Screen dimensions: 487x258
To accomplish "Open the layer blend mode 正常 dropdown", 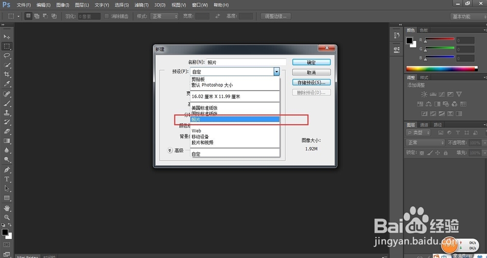I will (425, 143).
